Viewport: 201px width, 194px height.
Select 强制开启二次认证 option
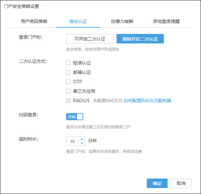click(x=140, y=39)
